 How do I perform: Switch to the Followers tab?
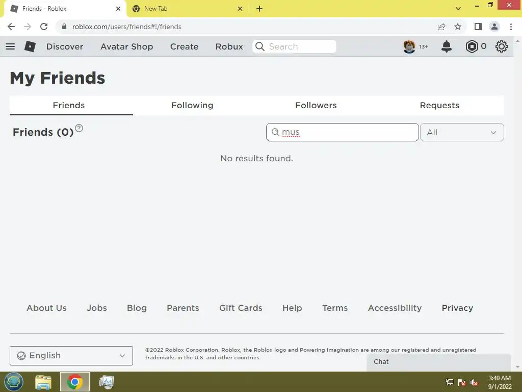[x=316, y=105]
